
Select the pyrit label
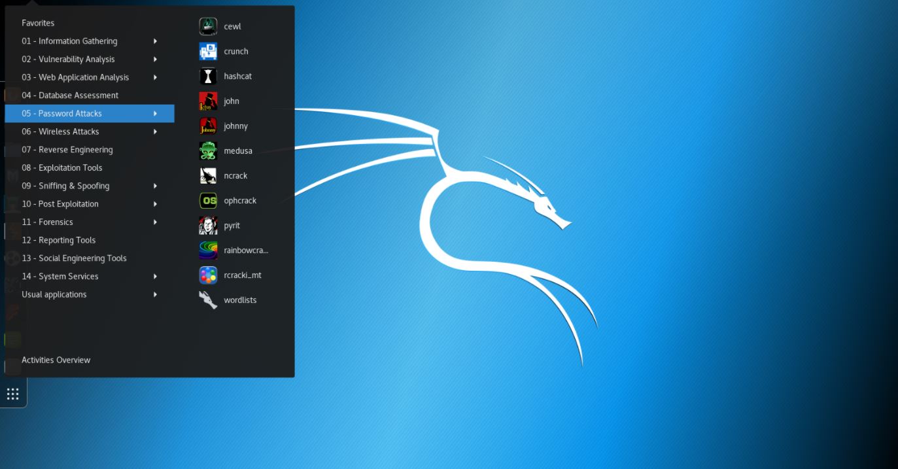[x=232, y=226]
